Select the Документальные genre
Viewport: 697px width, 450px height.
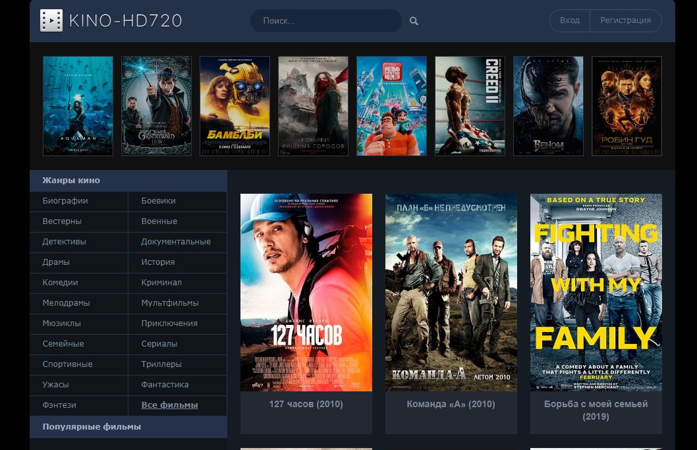click(x=176, y=242)
